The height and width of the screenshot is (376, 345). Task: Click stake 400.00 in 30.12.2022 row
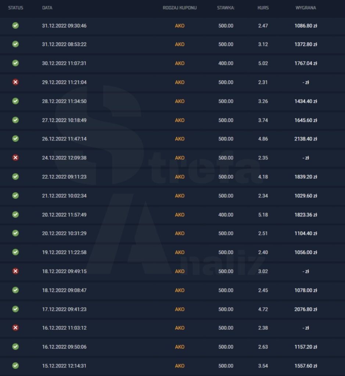point(226,63)
